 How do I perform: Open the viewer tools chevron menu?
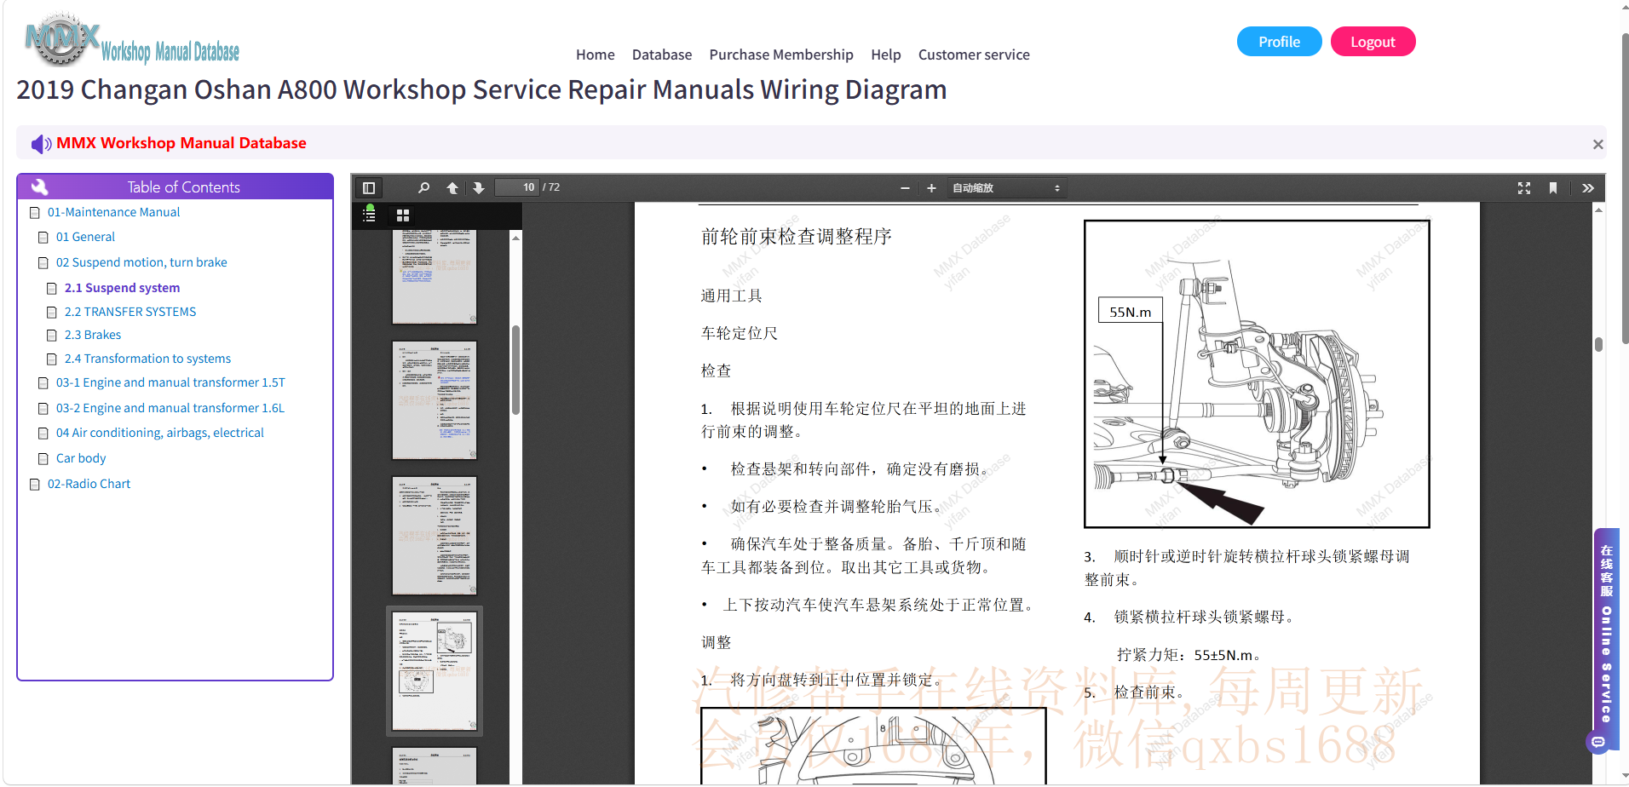(x=1588, y=188)
